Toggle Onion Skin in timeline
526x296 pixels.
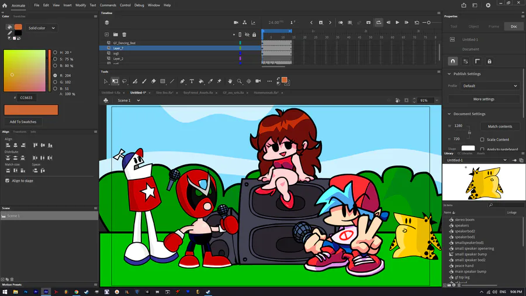(x=341, y=22)
